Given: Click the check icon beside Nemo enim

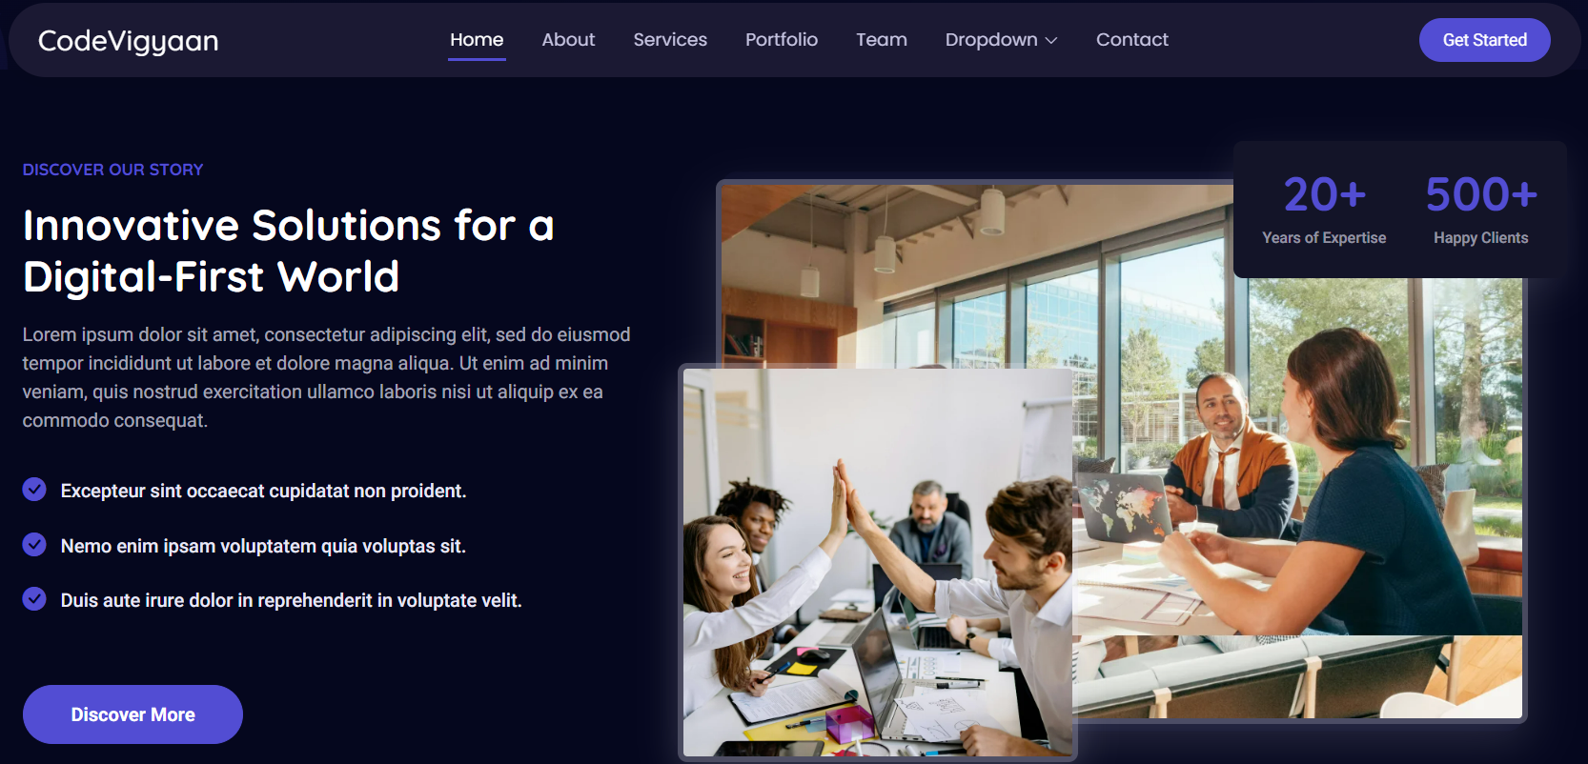Looking at the screenshot, I should [34, 545].
